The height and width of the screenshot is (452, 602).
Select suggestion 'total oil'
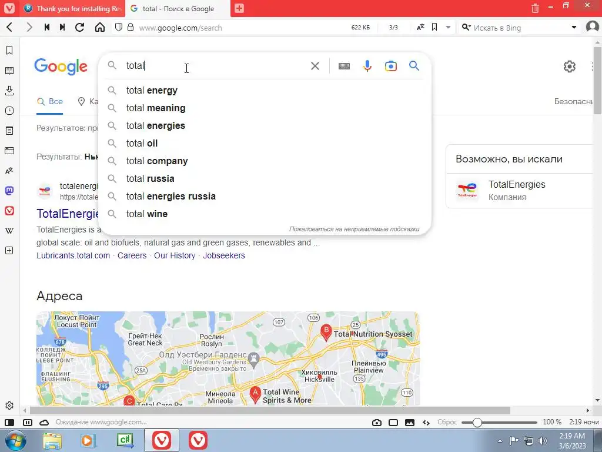tap(265, 144)
